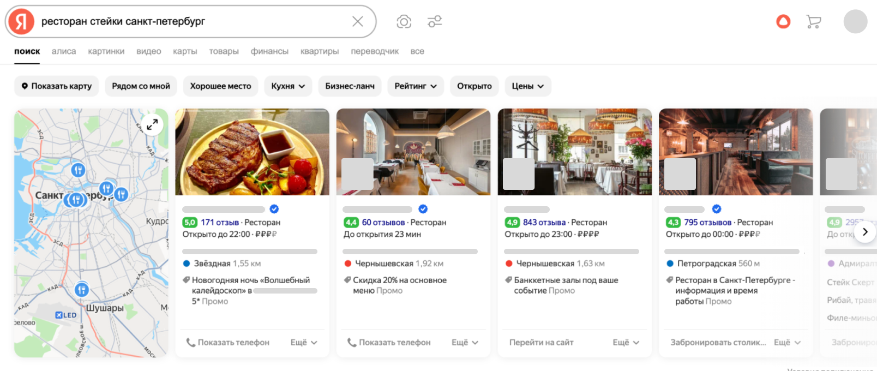Open the user profile avatar
Viewport: 877px width, 371px height.
(855, 21)
